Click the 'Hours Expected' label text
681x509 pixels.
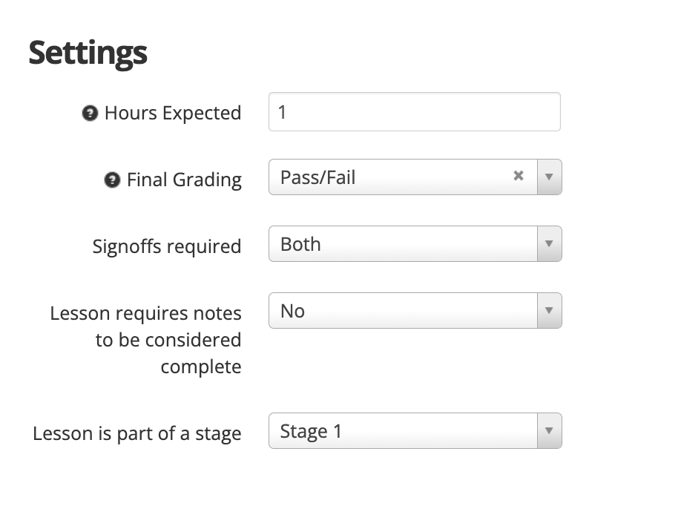pyautogui.click(x=173, y=114)
